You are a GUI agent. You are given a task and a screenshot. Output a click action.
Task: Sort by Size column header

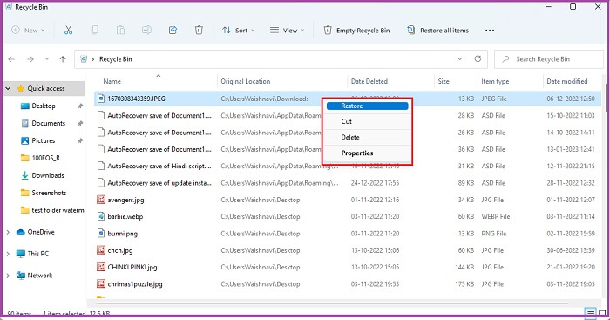[x=444, y=81]
